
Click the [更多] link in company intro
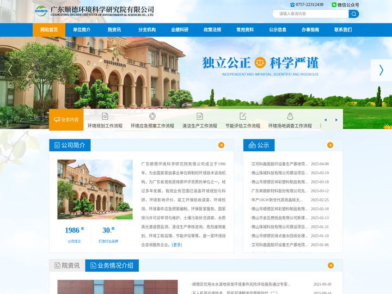(x=177, y=245)
